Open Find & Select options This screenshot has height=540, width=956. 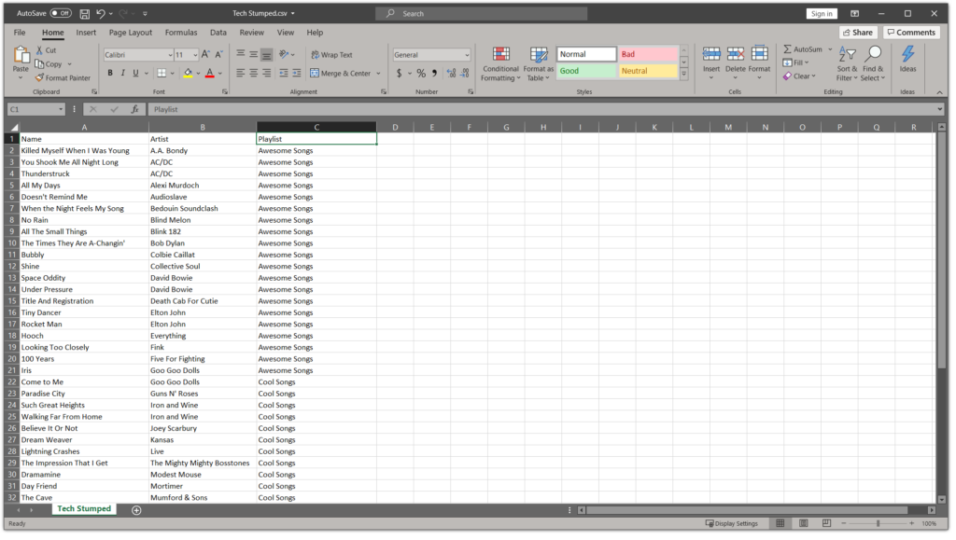[x=873, y=64]
